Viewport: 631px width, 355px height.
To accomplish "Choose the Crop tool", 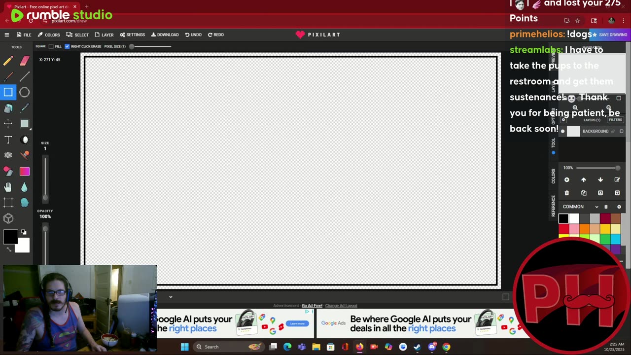I will (x=8, y=203).
